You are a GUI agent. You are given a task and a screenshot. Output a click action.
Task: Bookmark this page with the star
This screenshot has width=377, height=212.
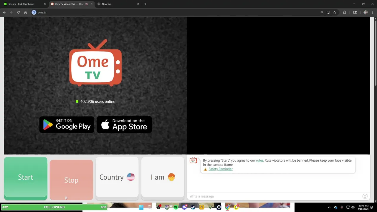pos(335,12)
